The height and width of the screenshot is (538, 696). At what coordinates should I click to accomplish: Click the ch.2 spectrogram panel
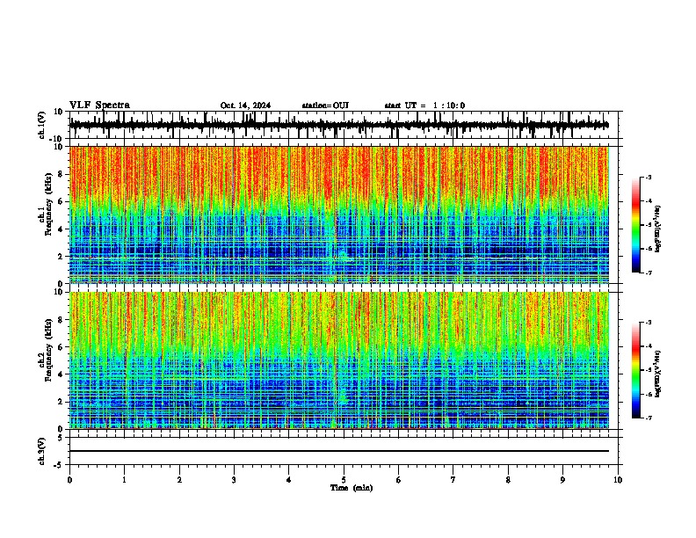339,360
